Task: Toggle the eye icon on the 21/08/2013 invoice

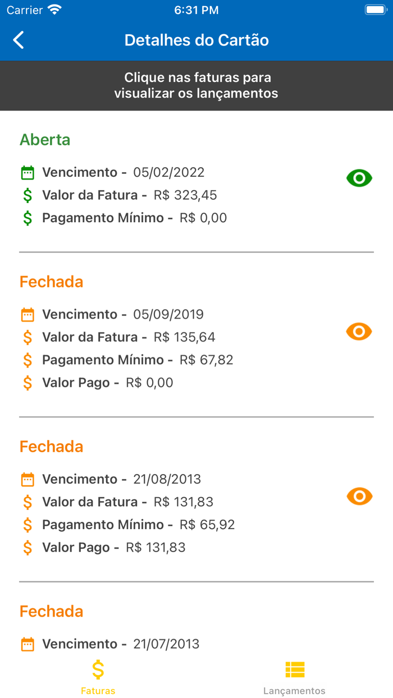Action: 359,496
